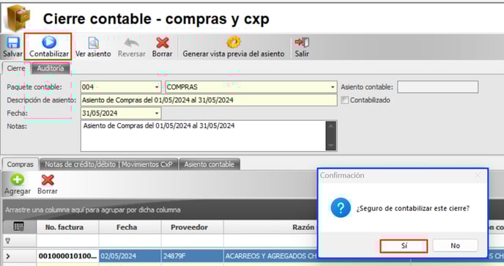This screenshot has width=504, height=266.
Task: Confirm with the Sí button
Action: (404, 245)
